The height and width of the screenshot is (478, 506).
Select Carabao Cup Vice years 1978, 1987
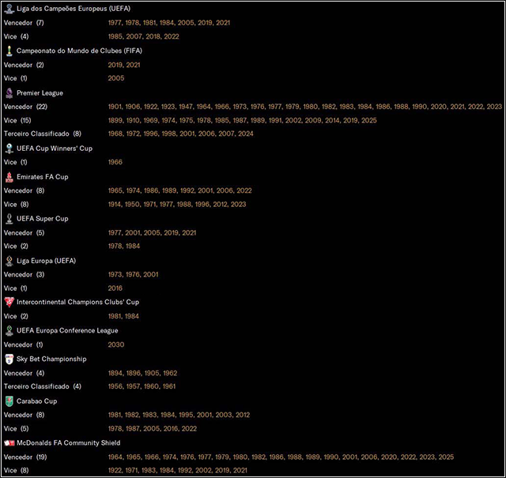tap(153, 429)
